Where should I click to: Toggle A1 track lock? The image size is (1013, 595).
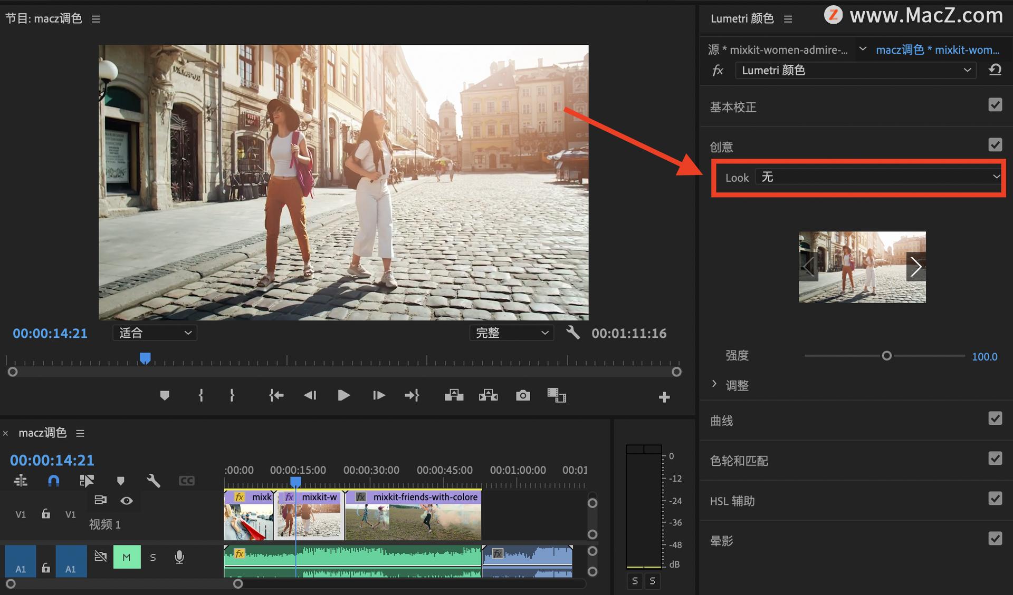[46, 568]
